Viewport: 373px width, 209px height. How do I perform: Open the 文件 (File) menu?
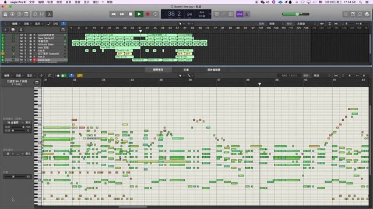(x=31, y=2)
